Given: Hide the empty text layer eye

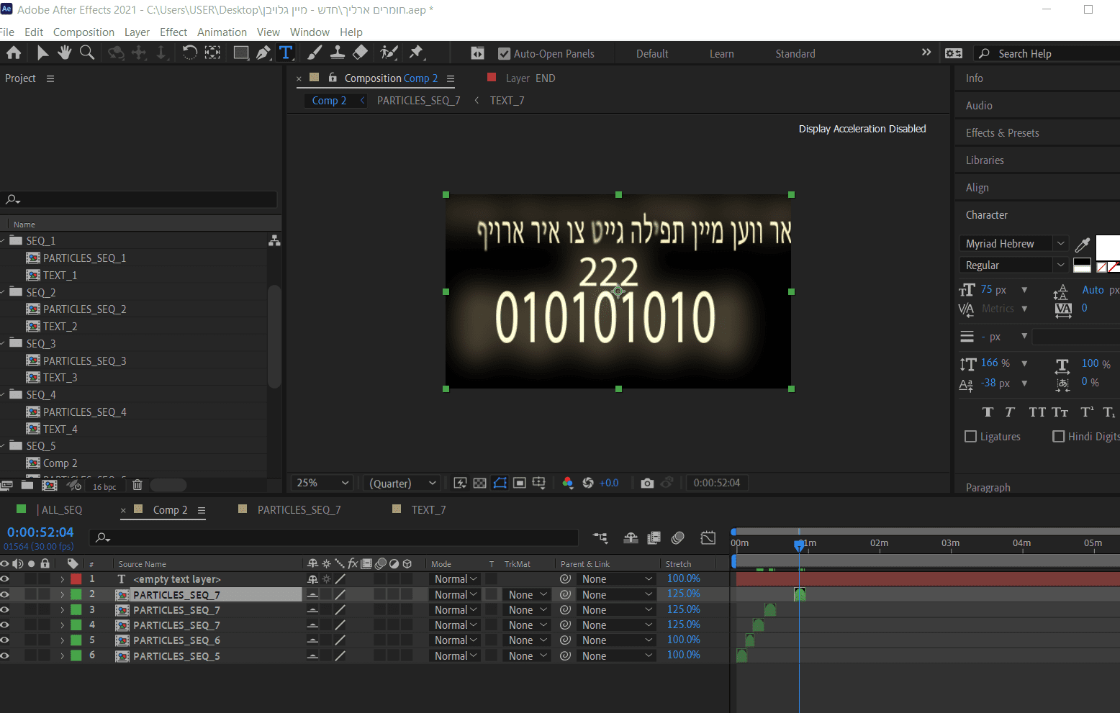Looking at the screenshot, I should [x=5, y=579].
